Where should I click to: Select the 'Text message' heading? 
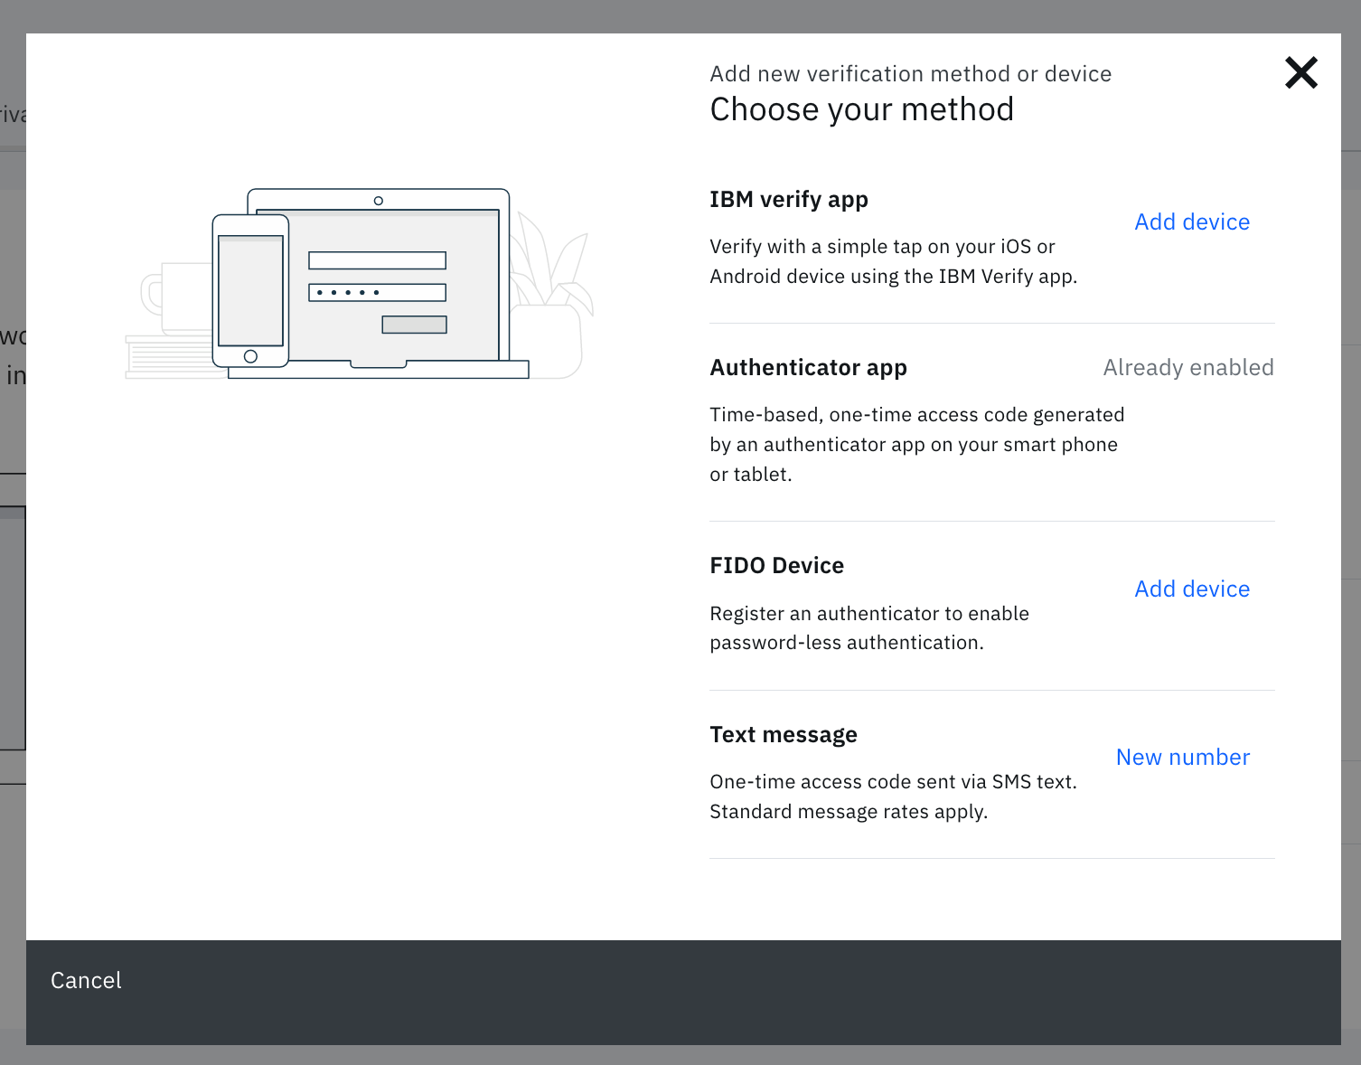[784, 735]
